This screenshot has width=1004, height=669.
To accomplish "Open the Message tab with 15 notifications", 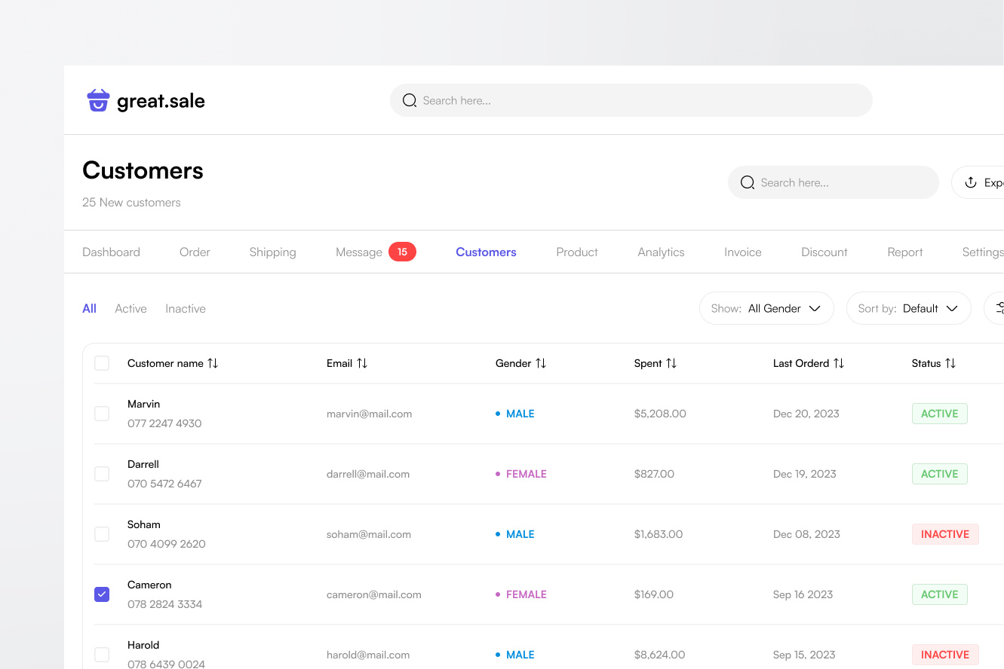I will point(359,252).
